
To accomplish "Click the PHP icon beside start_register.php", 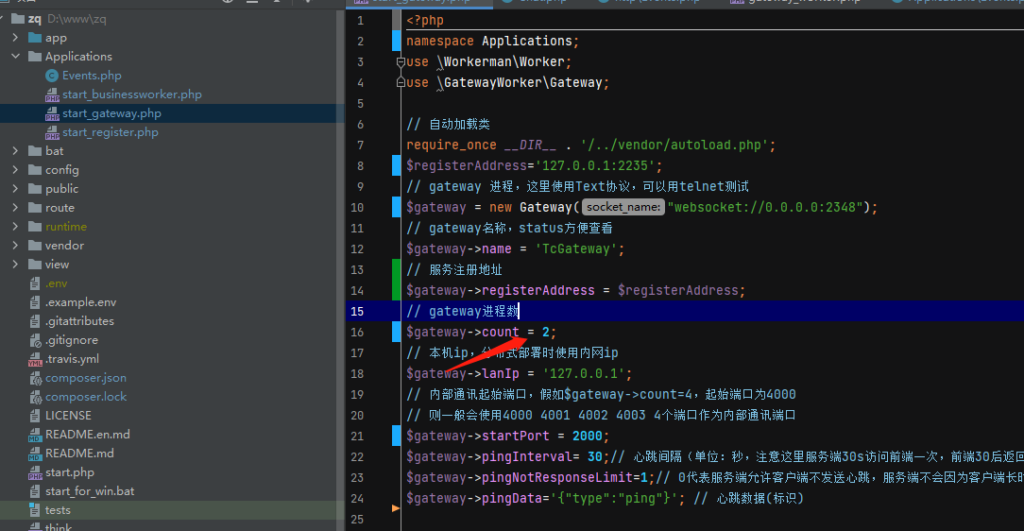I will 52,132.
